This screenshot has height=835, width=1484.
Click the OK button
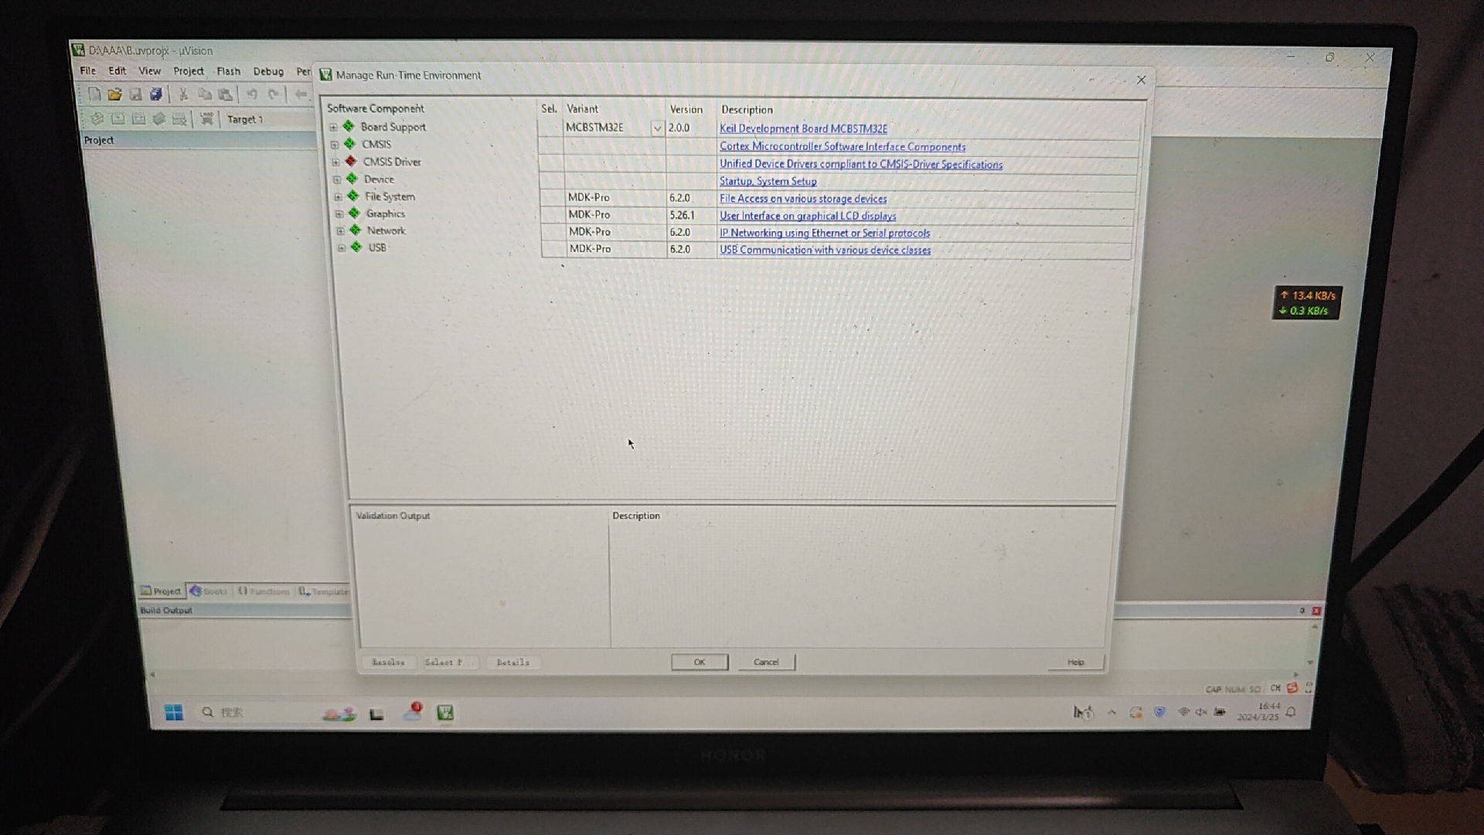click(x=699, y=662)
